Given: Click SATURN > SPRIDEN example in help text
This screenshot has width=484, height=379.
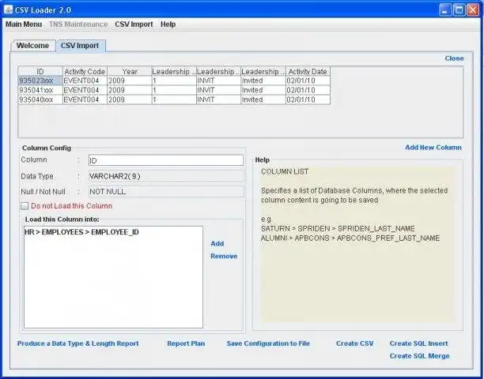Looking at the screenshot, I should tap(338, 229).
